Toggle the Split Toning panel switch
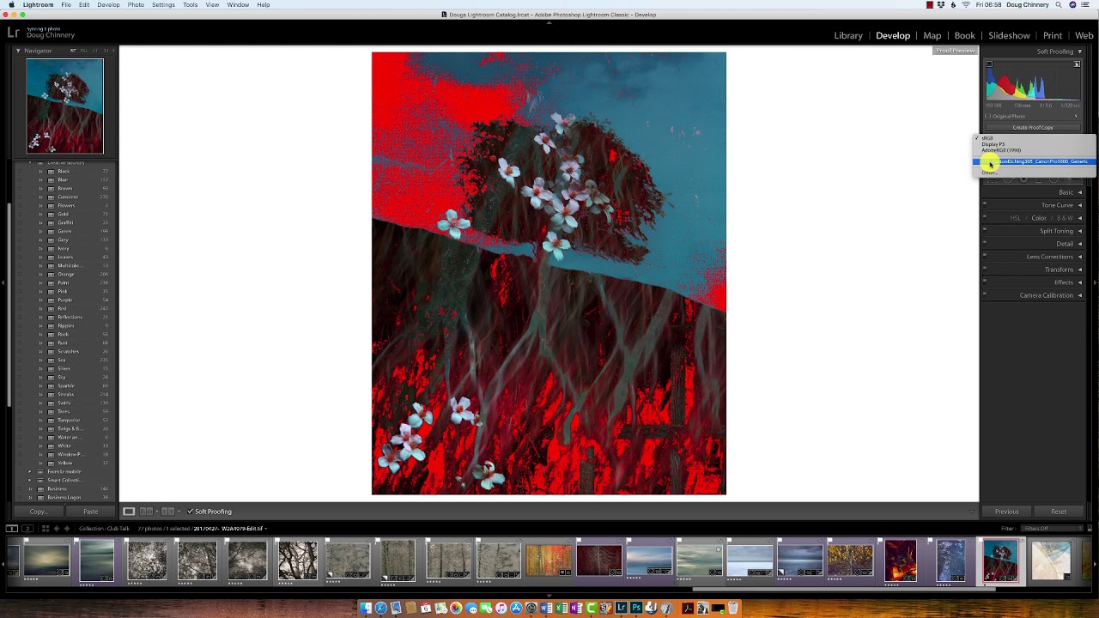This screenshot has width=1099, height=618. (984, 231)
